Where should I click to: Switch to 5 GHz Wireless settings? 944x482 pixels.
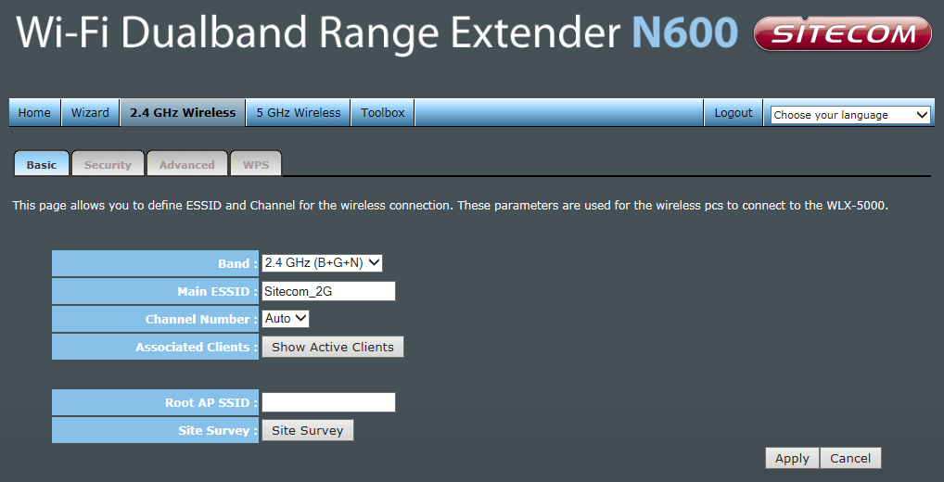click(x=299, y=113)
